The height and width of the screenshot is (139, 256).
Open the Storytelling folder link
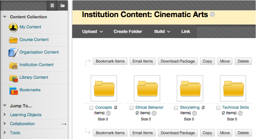click(190, 107)
